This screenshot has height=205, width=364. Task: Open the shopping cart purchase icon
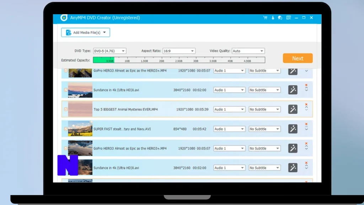[x=265, y=18]
